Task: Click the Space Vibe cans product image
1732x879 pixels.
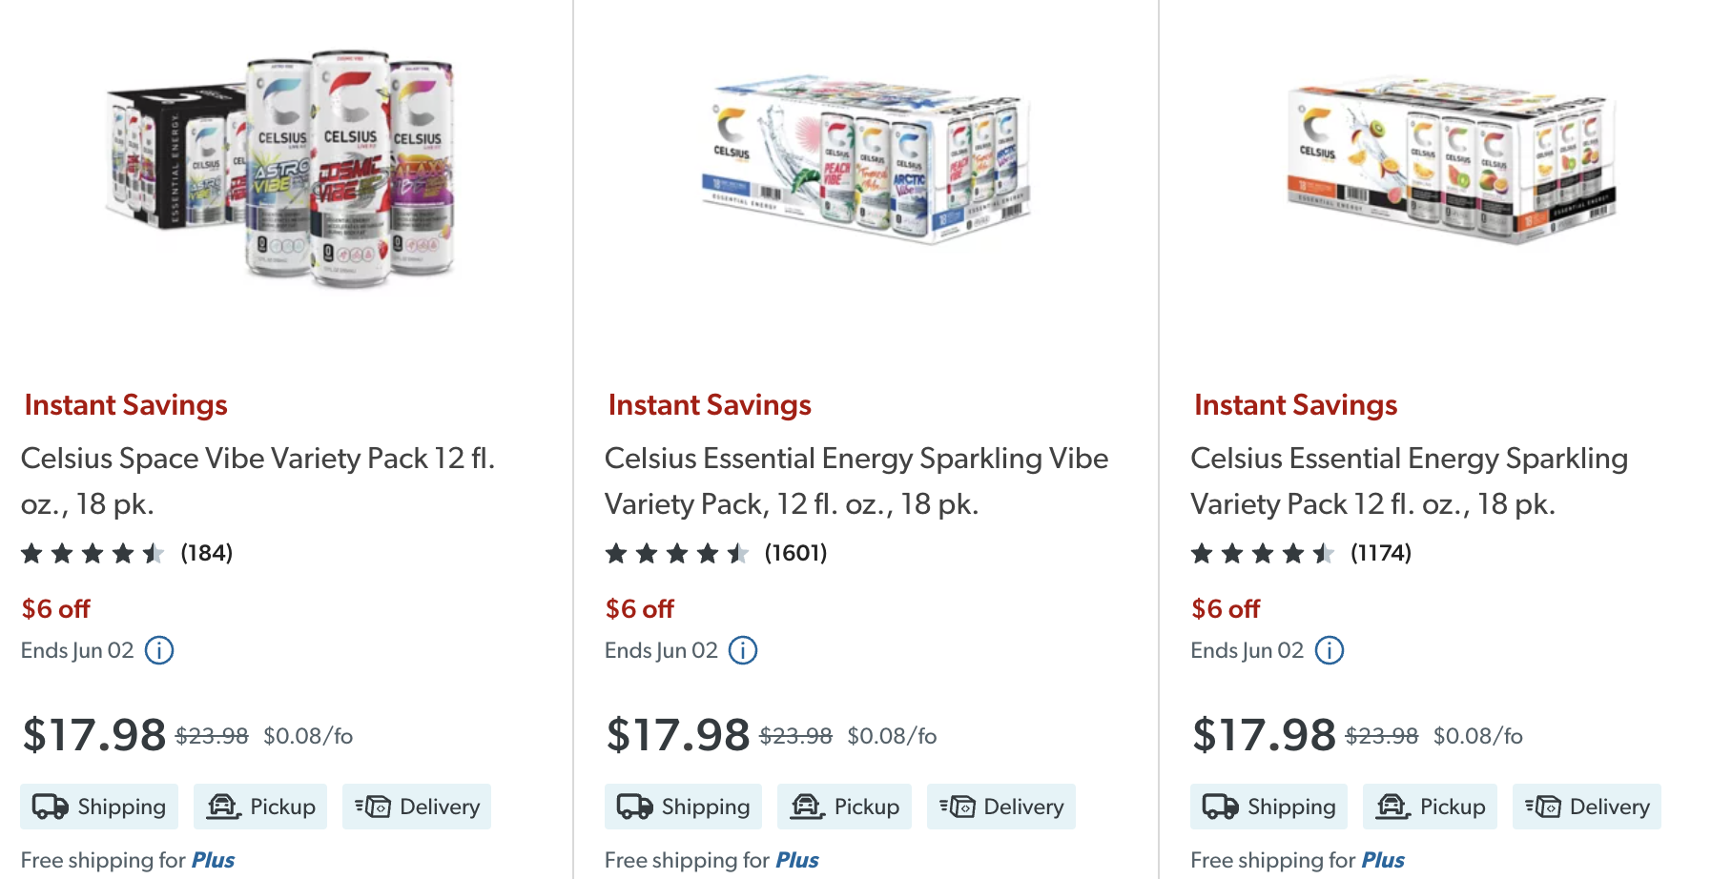Action: (282, 167)
